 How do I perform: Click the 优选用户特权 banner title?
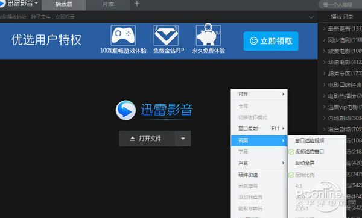point(46,40)
